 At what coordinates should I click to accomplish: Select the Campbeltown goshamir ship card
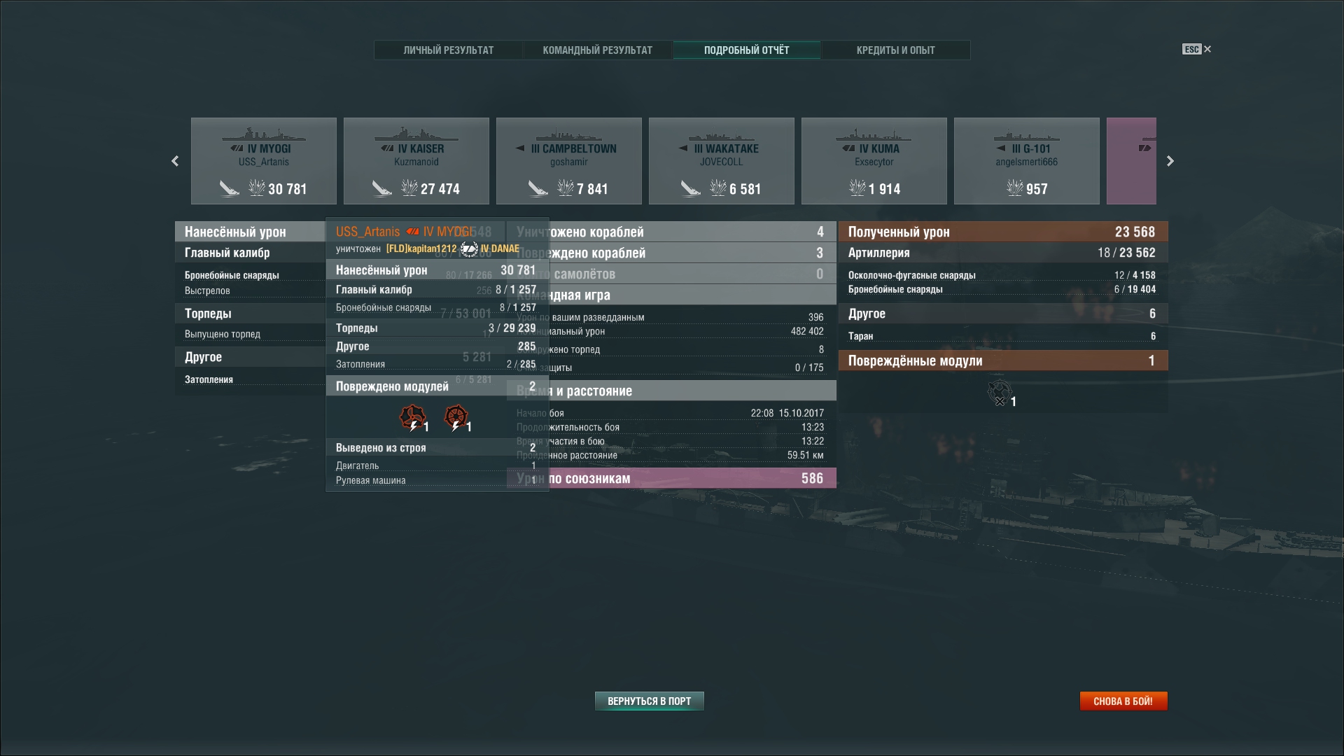[568, 161]
